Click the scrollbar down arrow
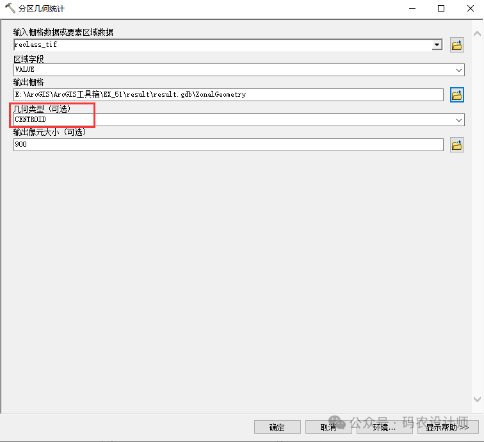The height and width of the screenshot is (442, 484). [478, 398]
